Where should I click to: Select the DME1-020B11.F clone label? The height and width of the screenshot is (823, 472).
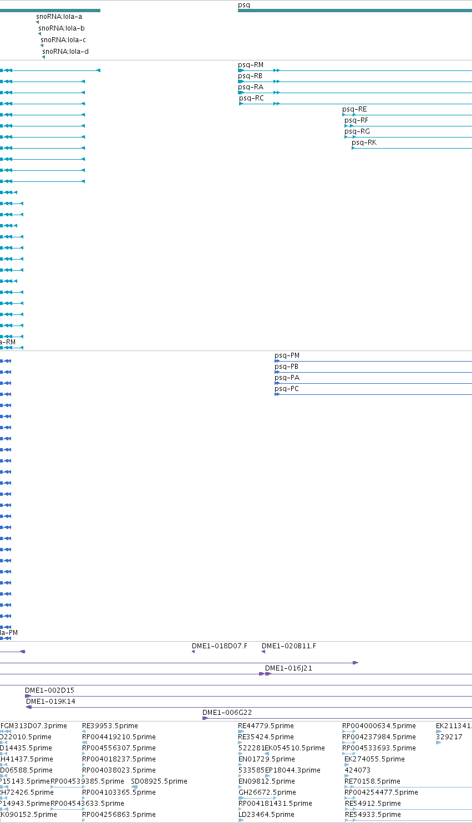point(289,646)
